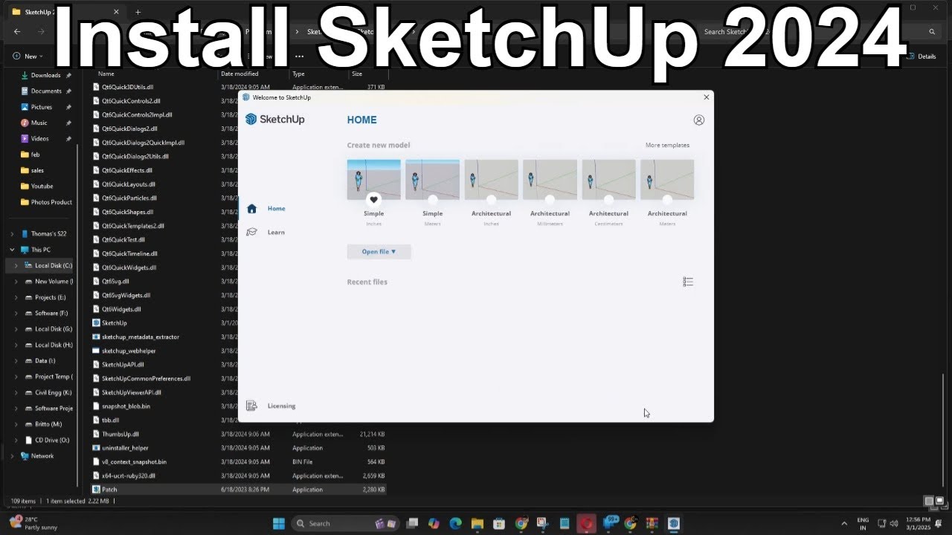952x535 pixels.
Task: Set Architectural Centimeters template as default
Action: pos(608,199)
